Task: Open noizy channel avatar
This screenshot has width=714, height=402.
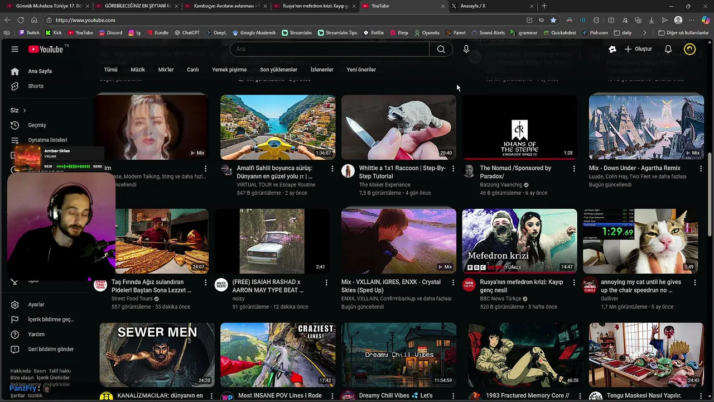Action: coord(221,285)
